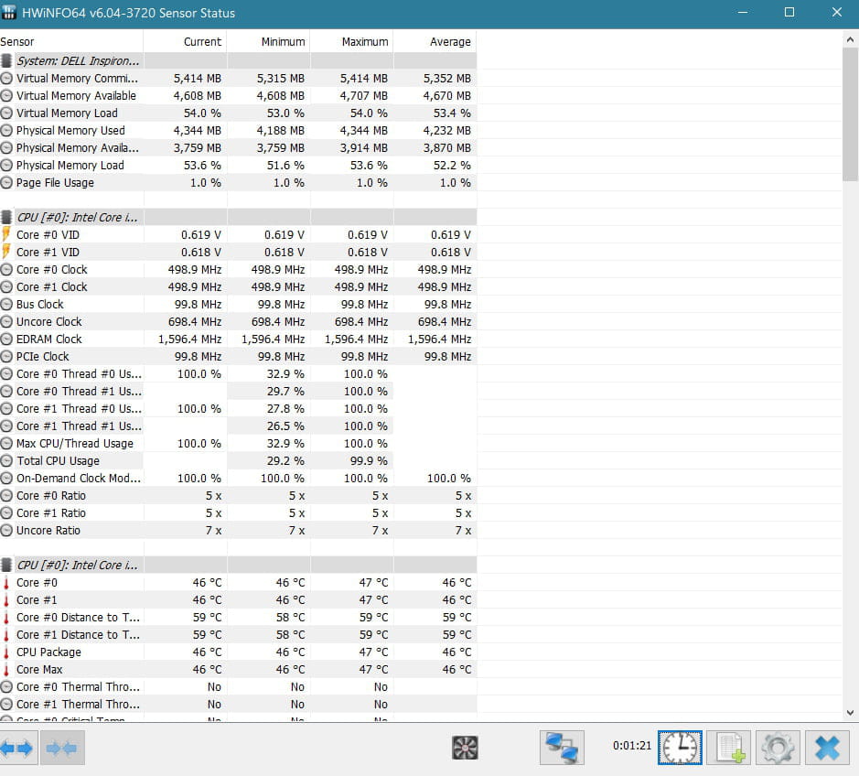
Task: Select the On-Demand Clock Modulation row
Action: (x=239, y=479)
